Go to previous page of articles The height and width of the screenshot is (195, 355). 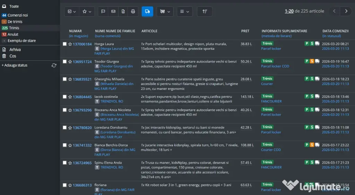[x=334, y=11]
